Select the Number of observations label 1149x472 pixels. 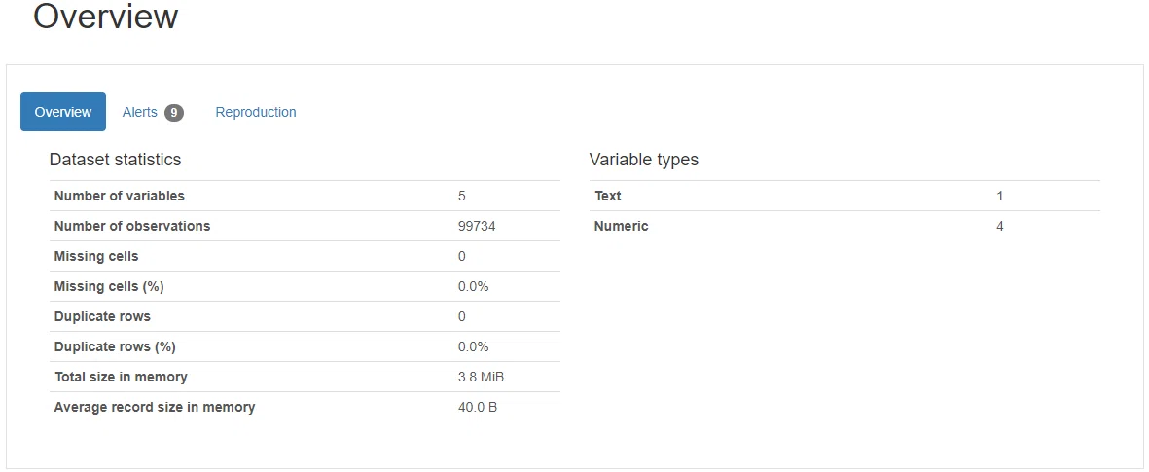click(x=132, y=226)
